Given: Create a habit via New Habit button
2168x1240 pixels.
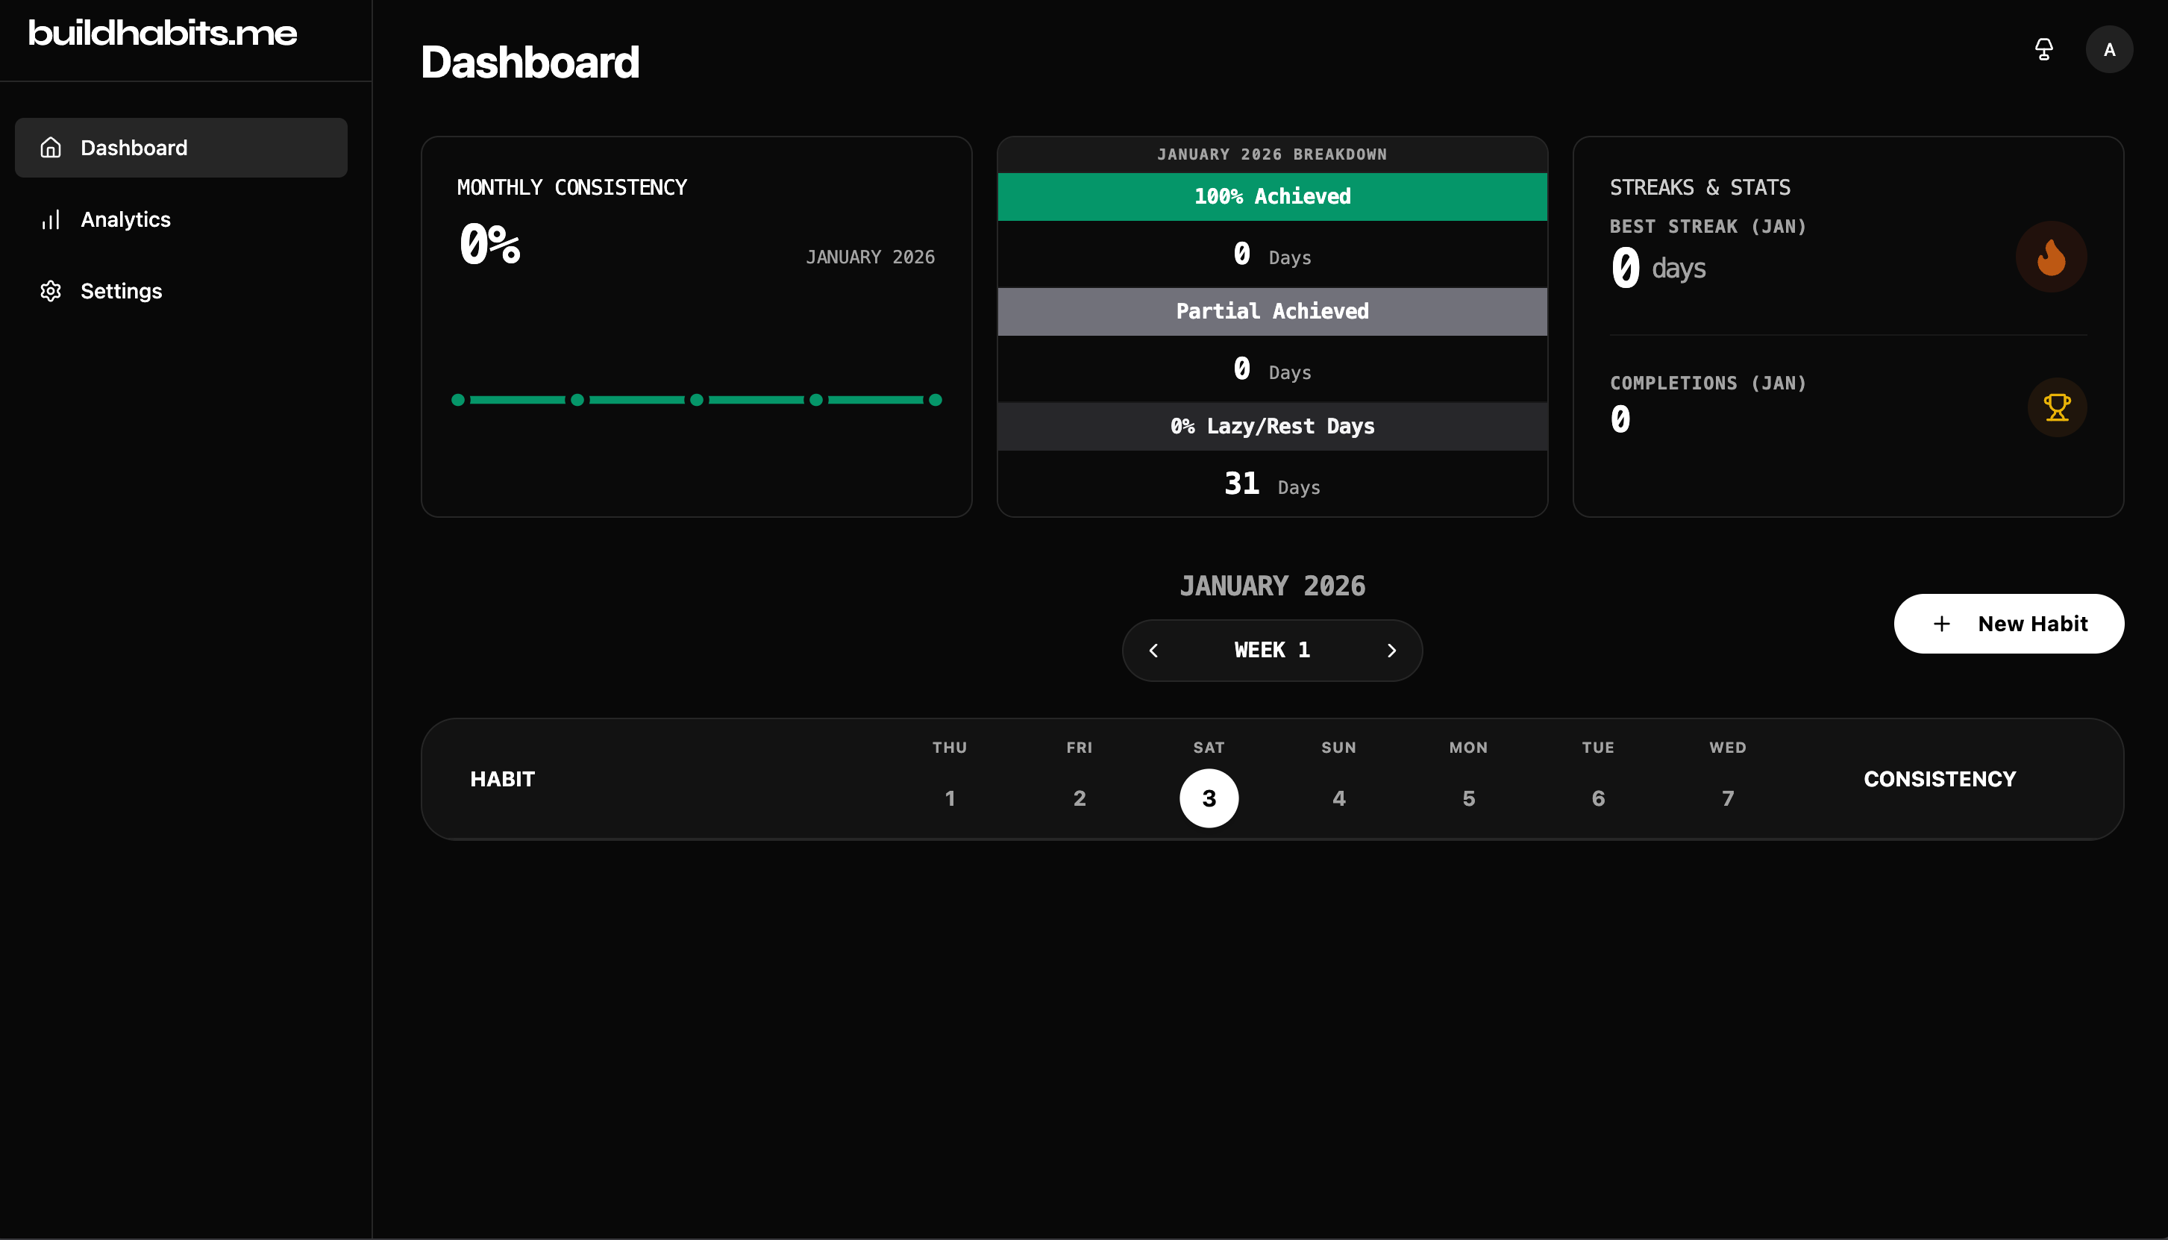Looking at the screenshot, I should pyautogui.click(x=2008, y=624).
